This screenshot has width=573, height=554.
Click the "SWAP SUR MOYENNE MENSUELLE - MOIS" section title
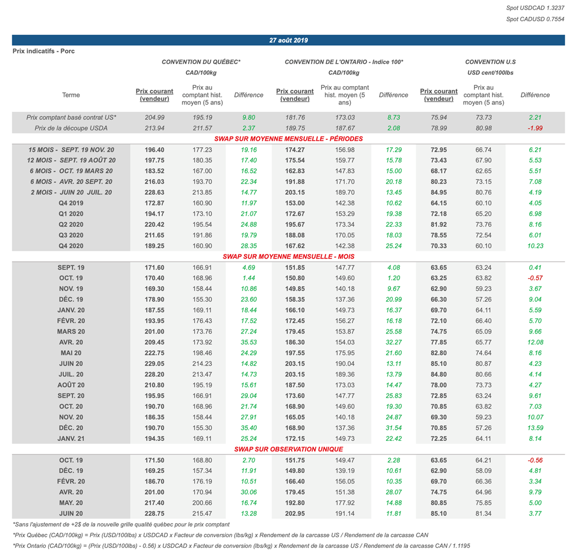(x=288, y=256)
